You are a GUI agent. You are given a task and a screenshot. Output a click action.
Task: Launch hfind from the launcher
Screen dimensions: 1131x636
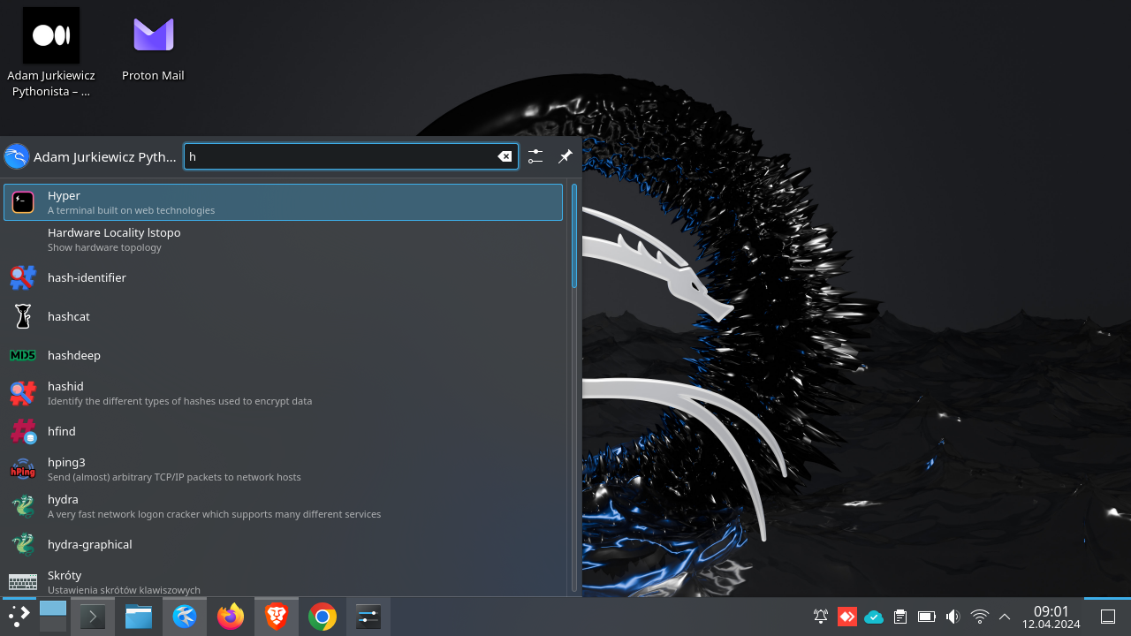(61, 431)
